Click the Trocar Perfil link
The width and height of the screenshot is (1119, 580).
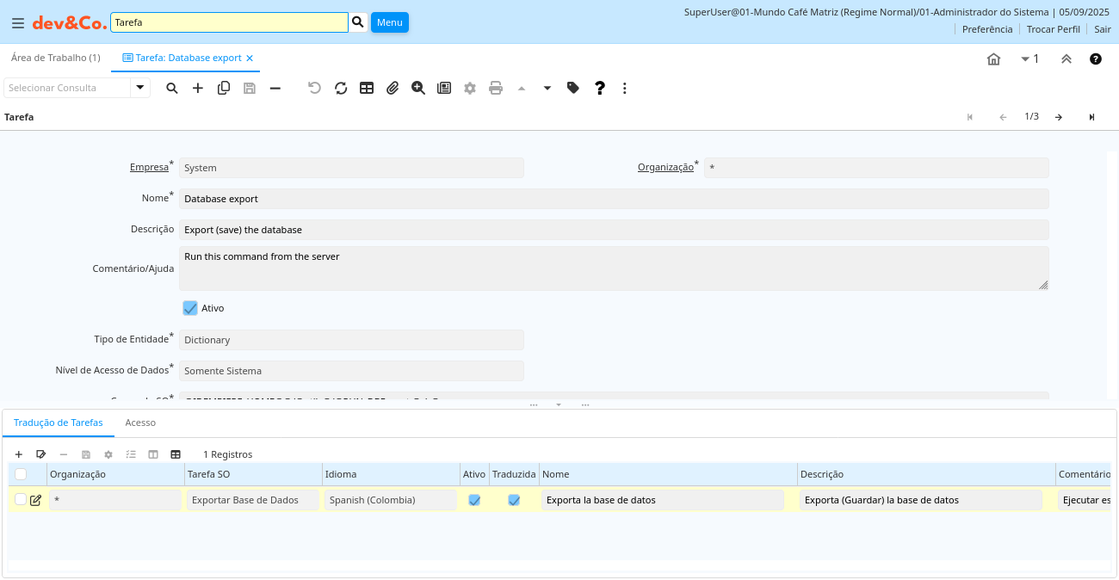tap(1053, 29)
